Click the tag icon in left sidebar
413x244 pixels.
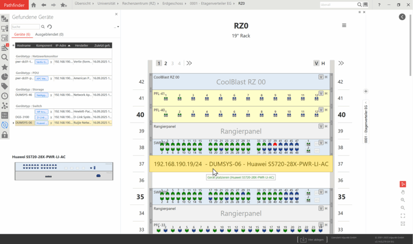point(5,86)
